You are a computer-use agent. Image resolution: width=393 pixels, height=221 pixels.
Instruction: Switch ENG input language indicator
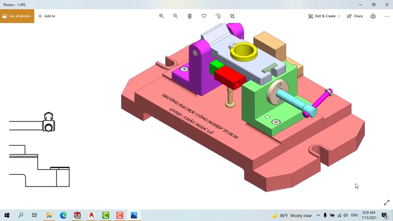coord(355,215)
